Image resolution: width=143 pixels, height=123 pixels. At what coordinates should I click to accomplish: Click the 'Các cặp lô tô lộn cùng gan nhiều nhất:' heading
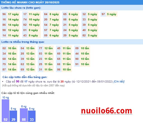[x=28, y=93]
